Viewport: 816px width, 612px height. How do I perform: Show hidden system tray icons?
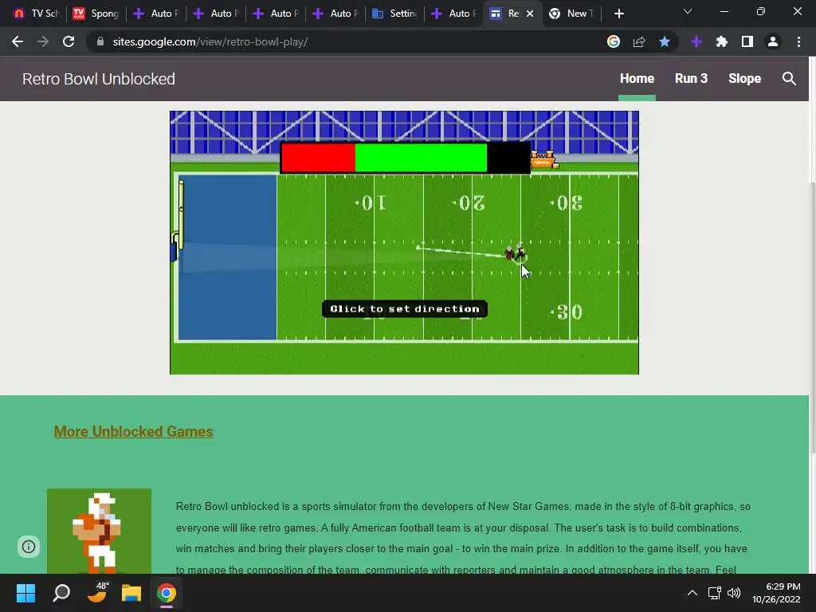(x=692, y=593)
